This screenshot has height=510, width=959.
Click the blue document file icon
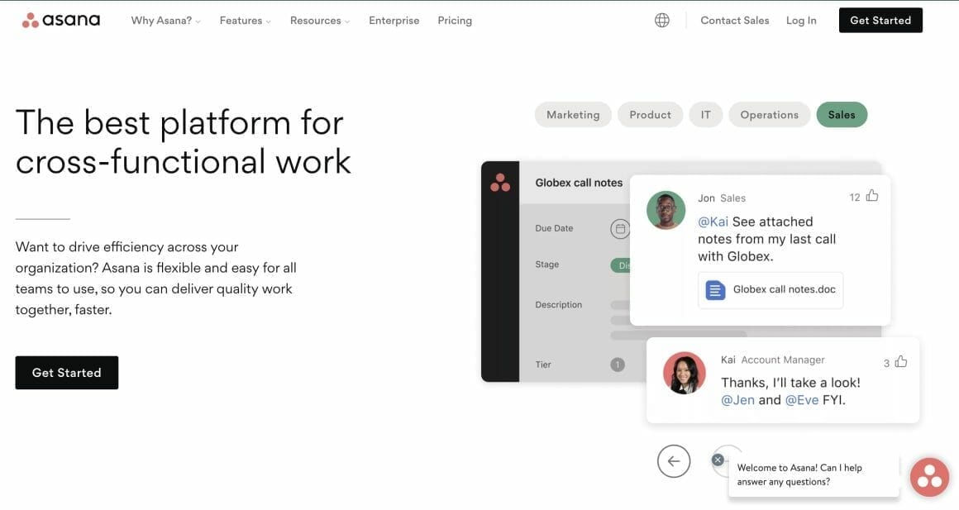[715, 290]
